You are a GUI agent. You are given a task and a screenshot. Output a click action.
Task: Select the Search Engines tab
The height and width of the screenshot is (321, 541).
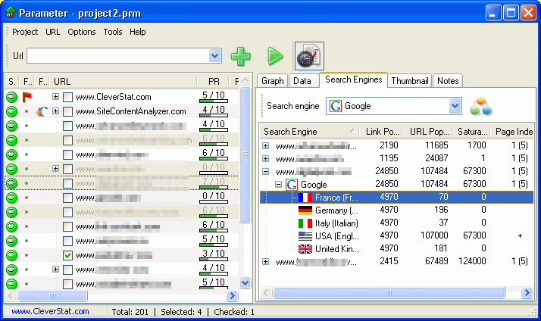click(x=353, y=79)
